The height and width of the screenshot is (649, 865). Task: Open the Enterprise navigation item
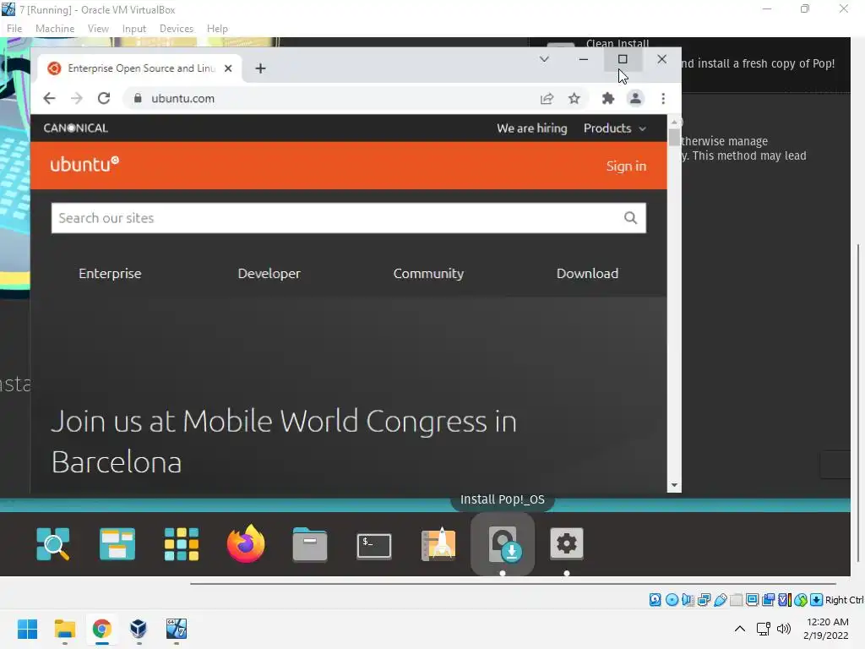tap(110, 273)
